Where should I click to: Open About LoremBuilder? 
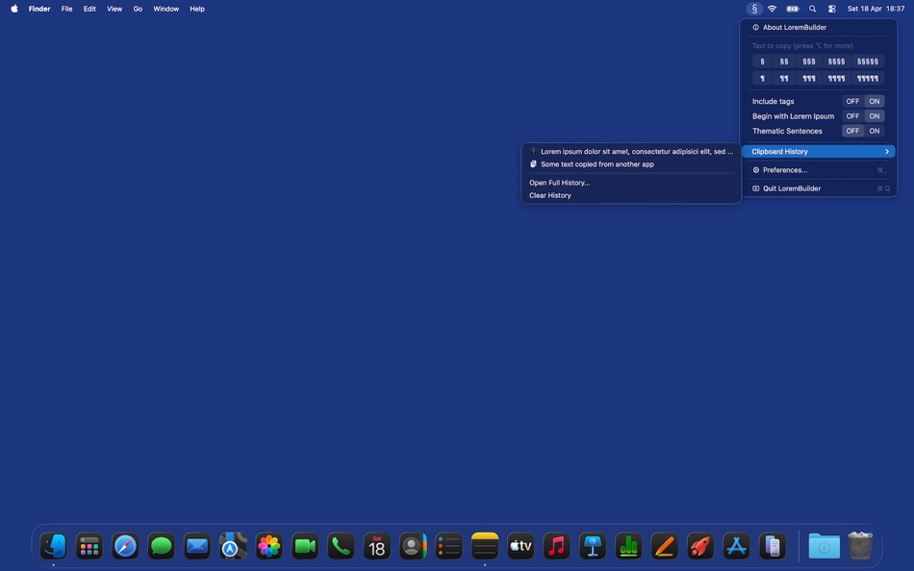[x=819, y=27]
